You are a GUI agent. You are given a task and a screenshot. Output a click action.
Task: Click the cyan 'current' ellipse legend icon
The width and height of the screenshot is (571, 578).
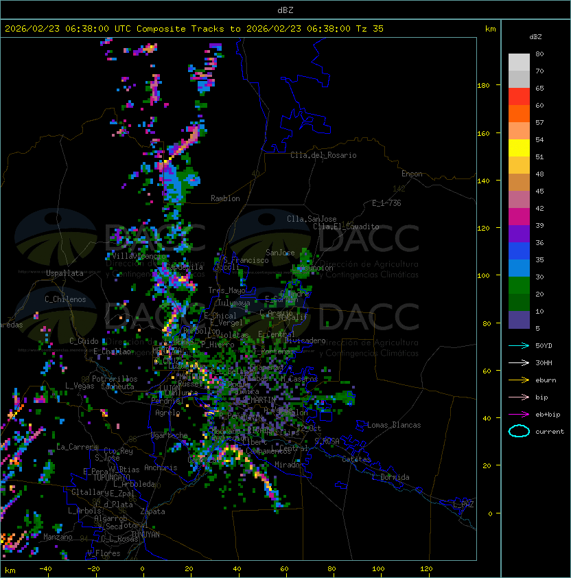(x=519, y=431)
